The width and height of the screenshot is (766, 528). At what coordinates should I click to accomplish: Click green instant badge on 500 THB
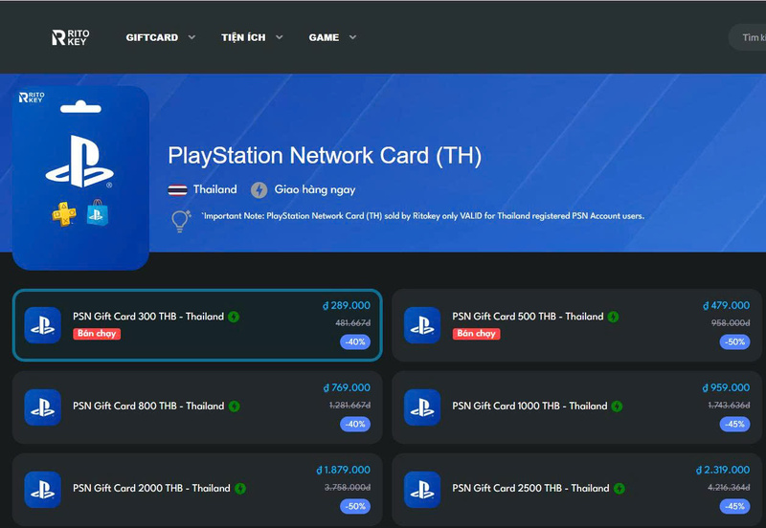pos(613,317)
